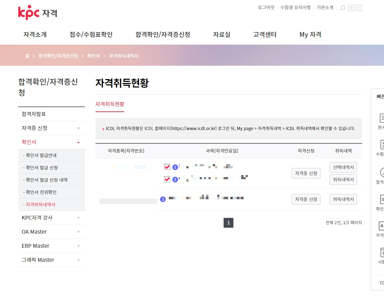Open the site search magnifier

[x=342, y=7]
